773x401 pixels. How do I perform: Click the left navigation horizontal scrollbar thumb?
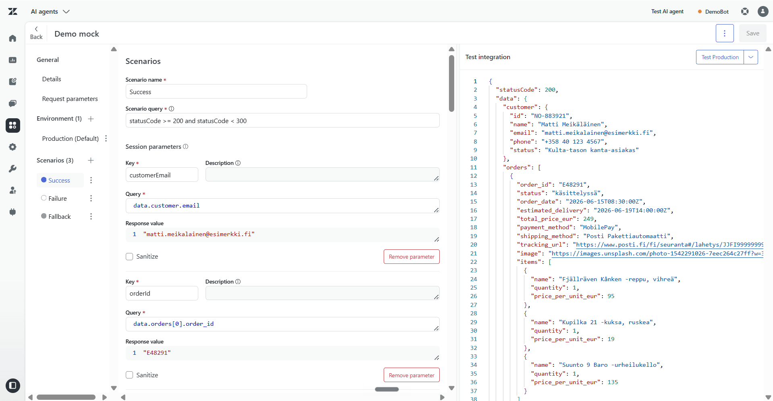click(x=66, y=397)
